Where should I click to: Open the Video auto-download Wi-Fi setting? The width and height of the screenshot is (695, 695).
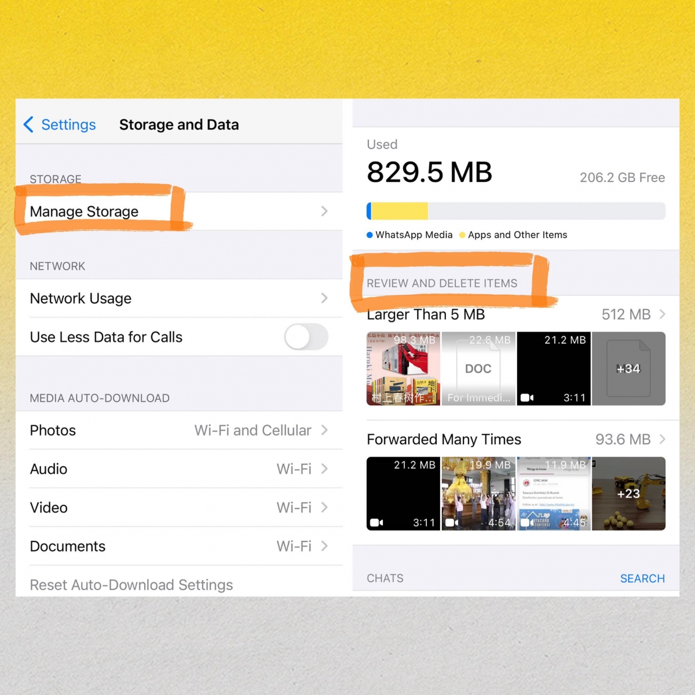pos(180,507)
